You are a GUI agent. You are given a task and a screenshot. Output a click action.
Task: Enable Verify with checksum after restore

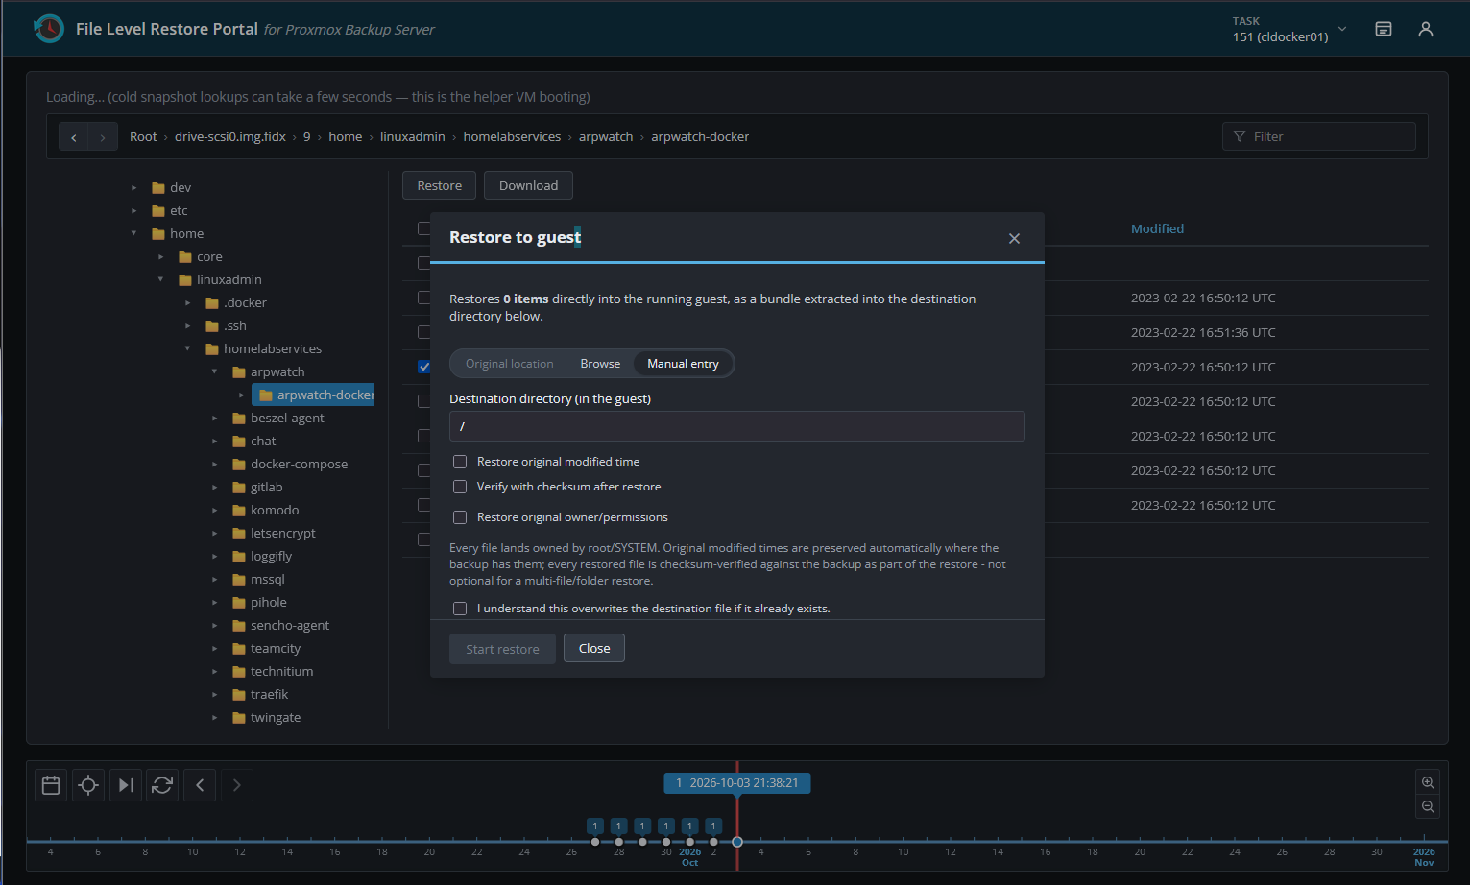point(460,487)
